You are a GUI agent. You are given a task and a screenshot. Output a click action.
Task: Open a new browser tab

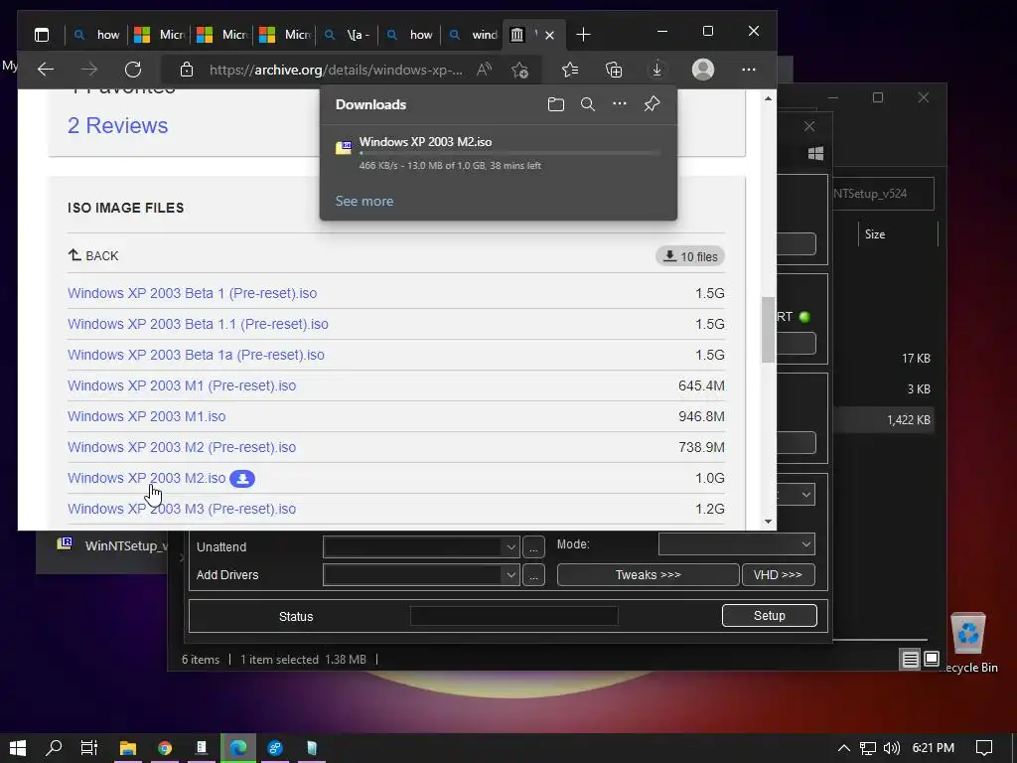(x=583, y=35)
